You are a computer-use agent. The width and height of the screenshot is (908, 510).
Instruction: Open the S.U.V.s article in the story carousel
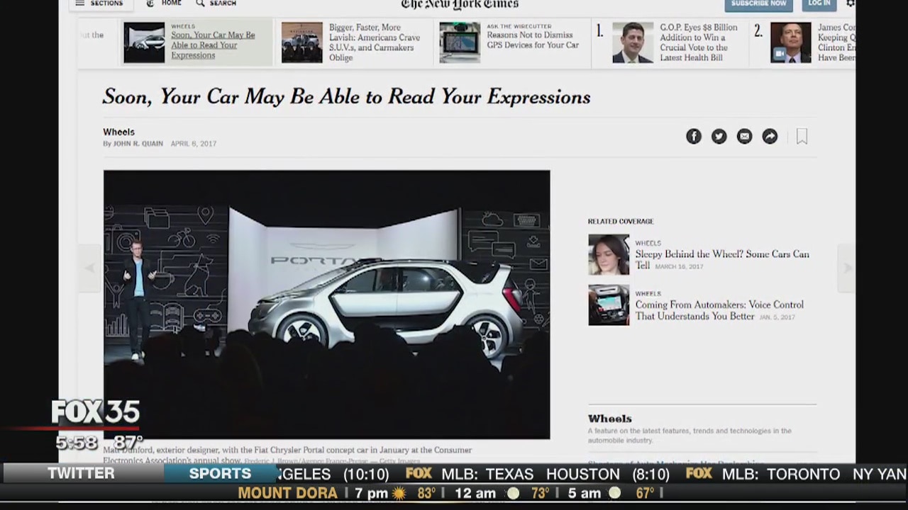374,42
